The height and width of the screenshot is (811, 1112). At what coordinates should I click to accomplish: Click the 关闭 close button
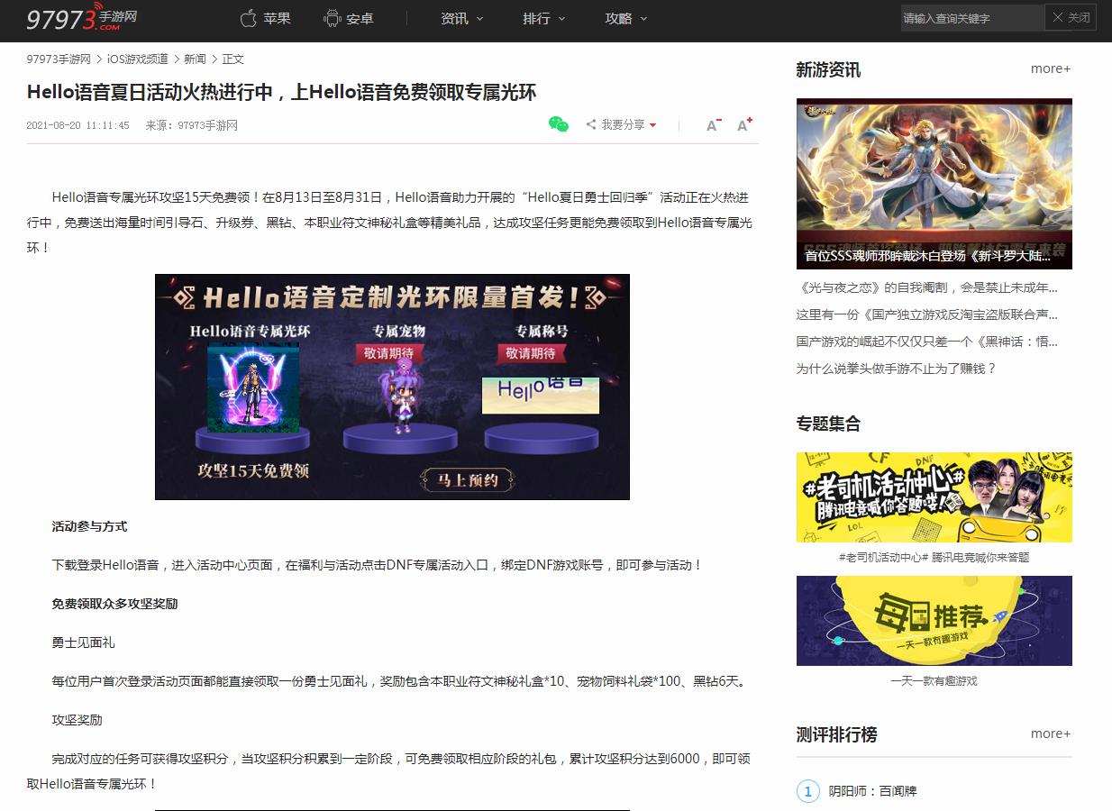[1071, 18]
